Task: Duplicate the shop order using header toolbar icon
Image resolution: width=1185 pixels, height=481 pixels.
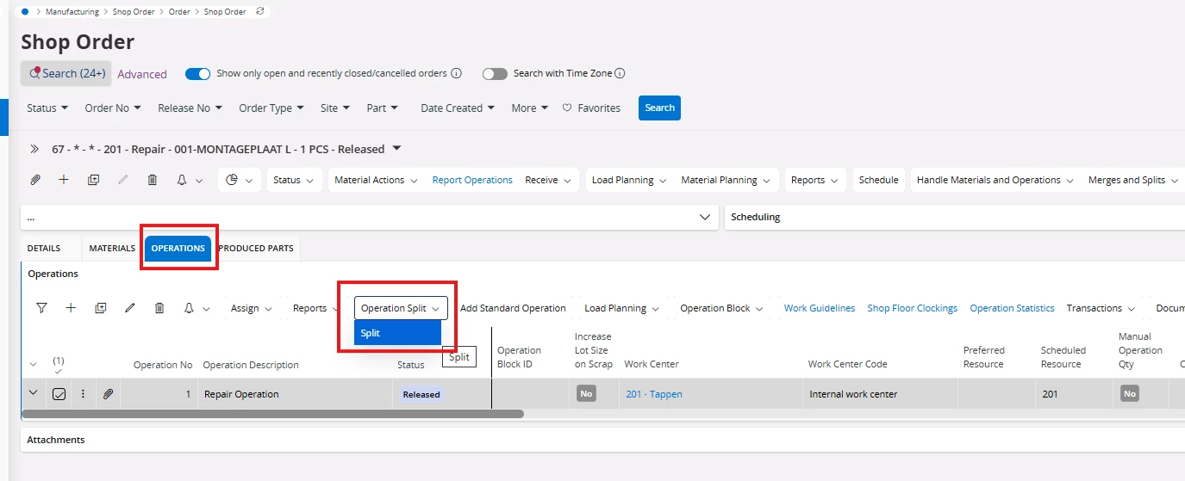Action: coord(93,180)
